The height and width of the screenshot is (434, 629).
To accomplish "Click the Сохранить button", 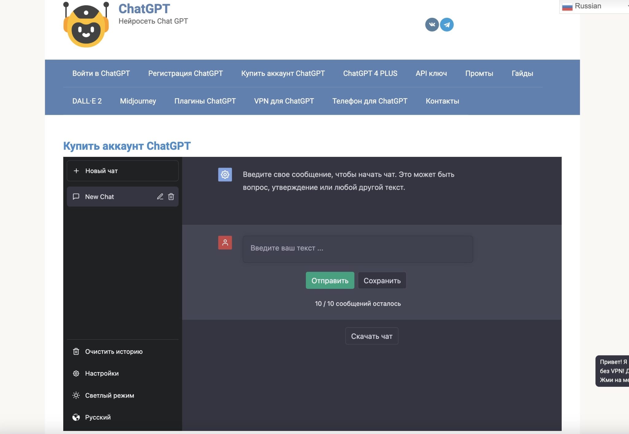I will tap(382, 281).
